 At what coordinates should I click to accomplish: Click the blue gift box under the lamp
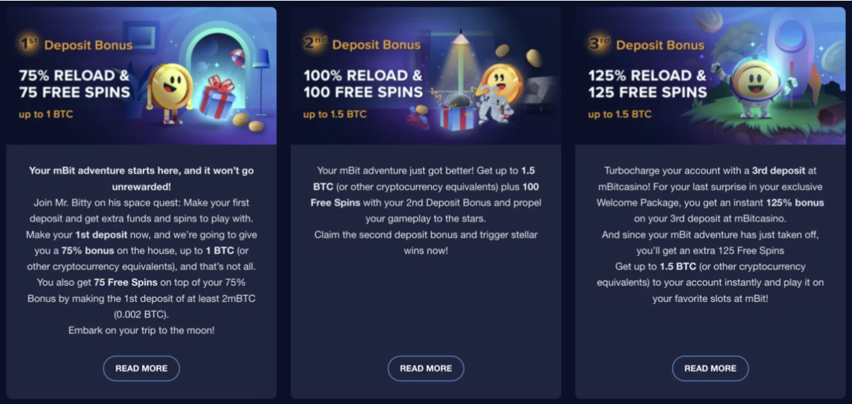click(x=455, y=113)
